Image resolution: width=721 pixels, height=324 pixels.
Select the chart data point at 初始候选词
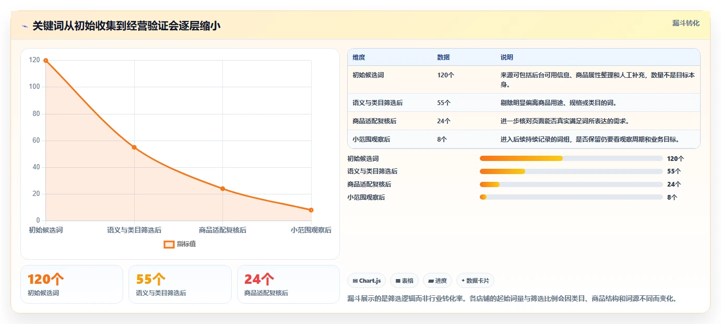click(x=46, y=61)
